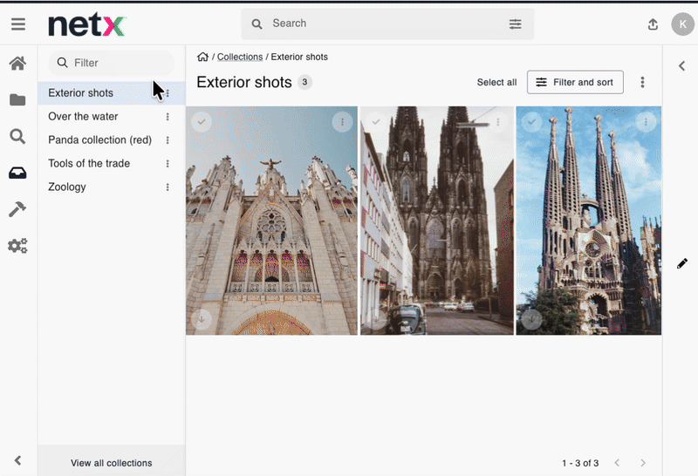The width and height of the screenshot is (698, 476).
Task: Open the Tools hammer icon
Action: point(17,209)
